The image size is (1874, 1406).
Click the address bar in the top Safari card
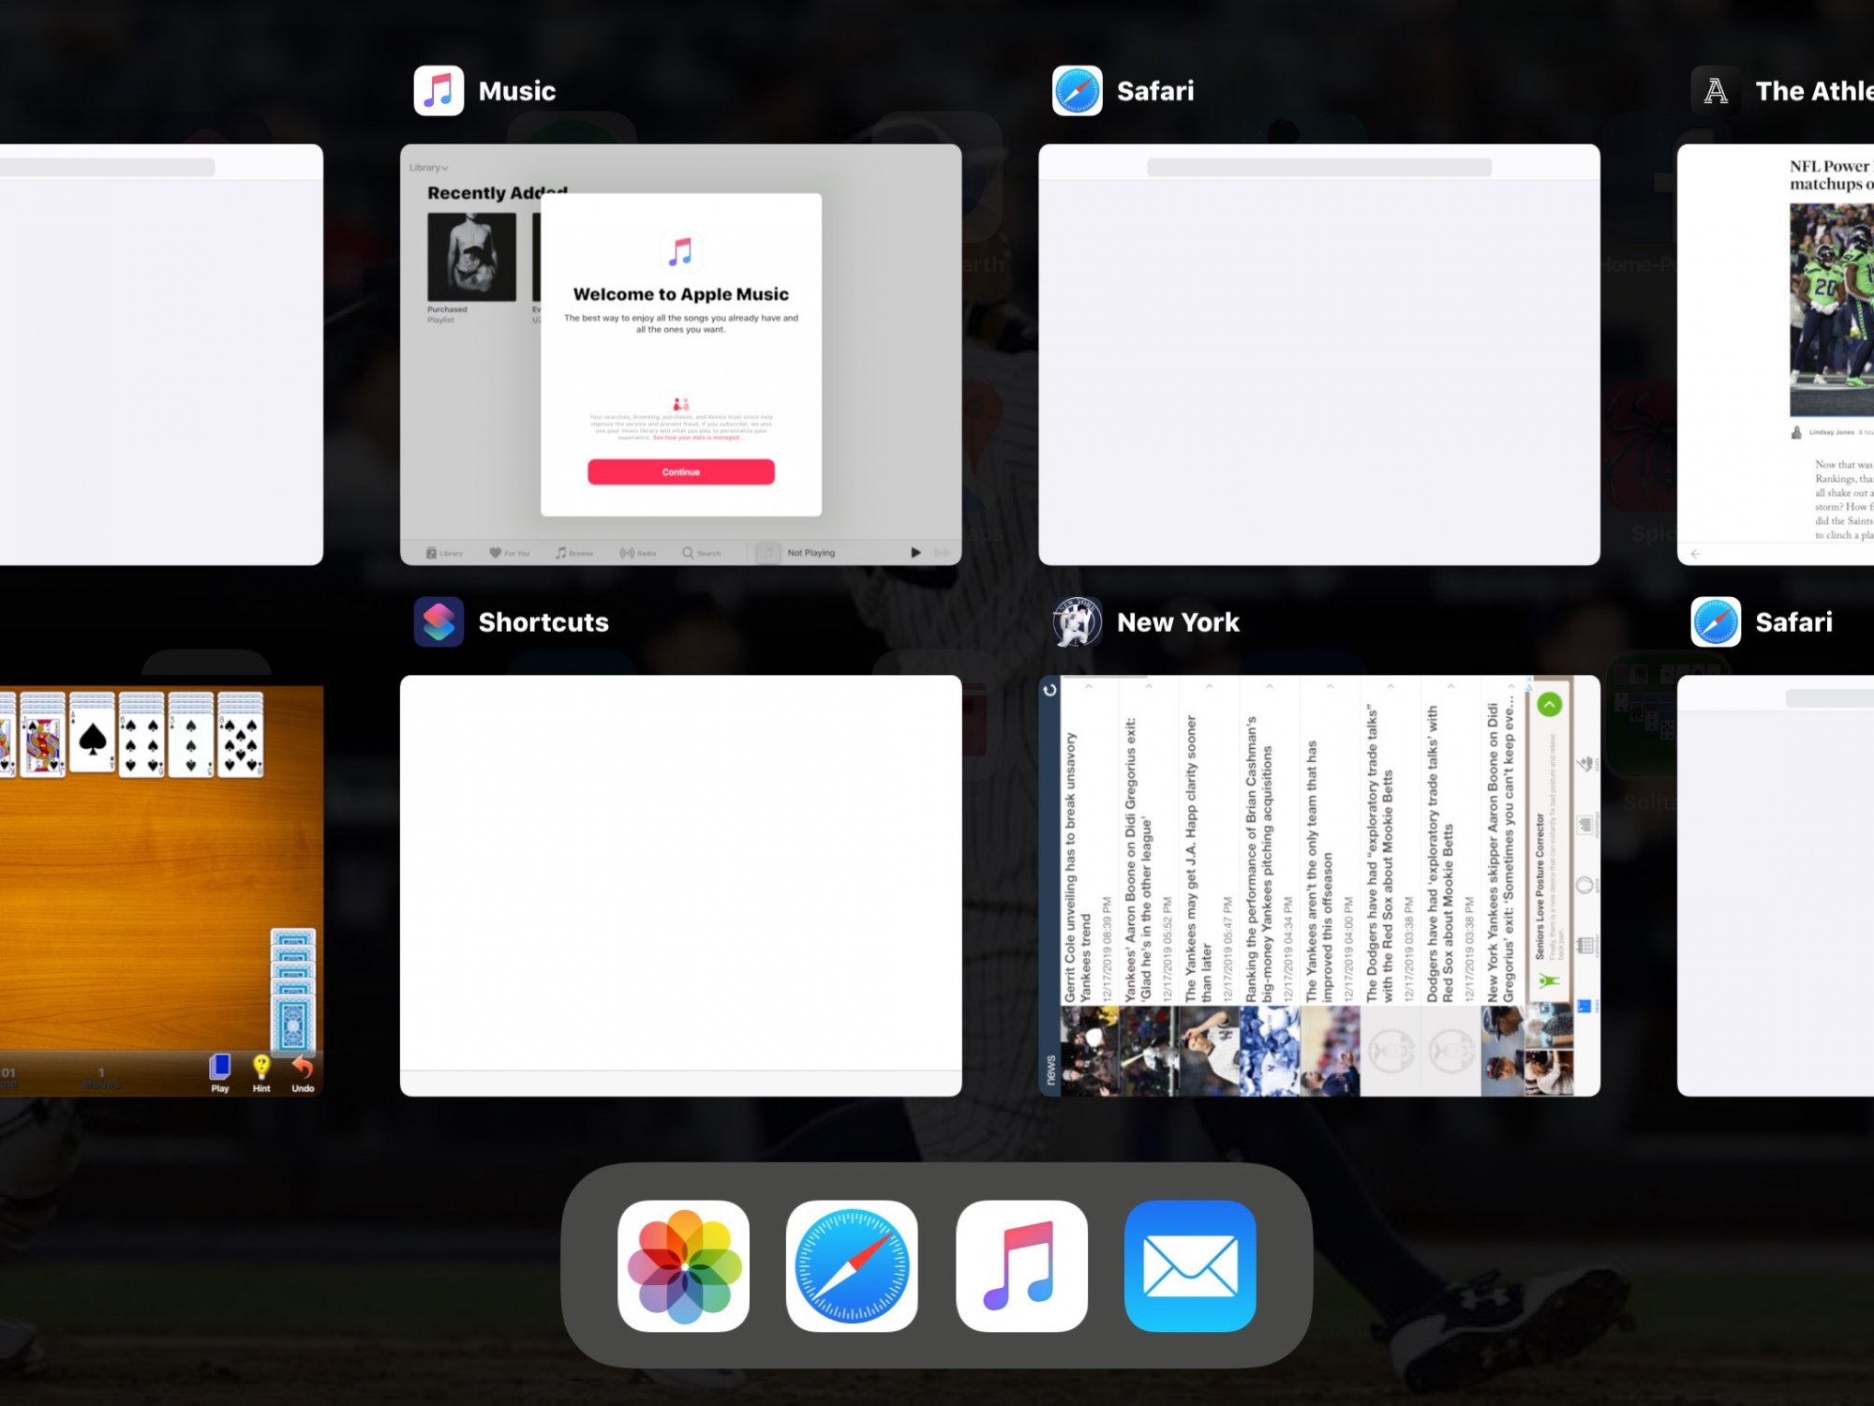[1319, 168]
